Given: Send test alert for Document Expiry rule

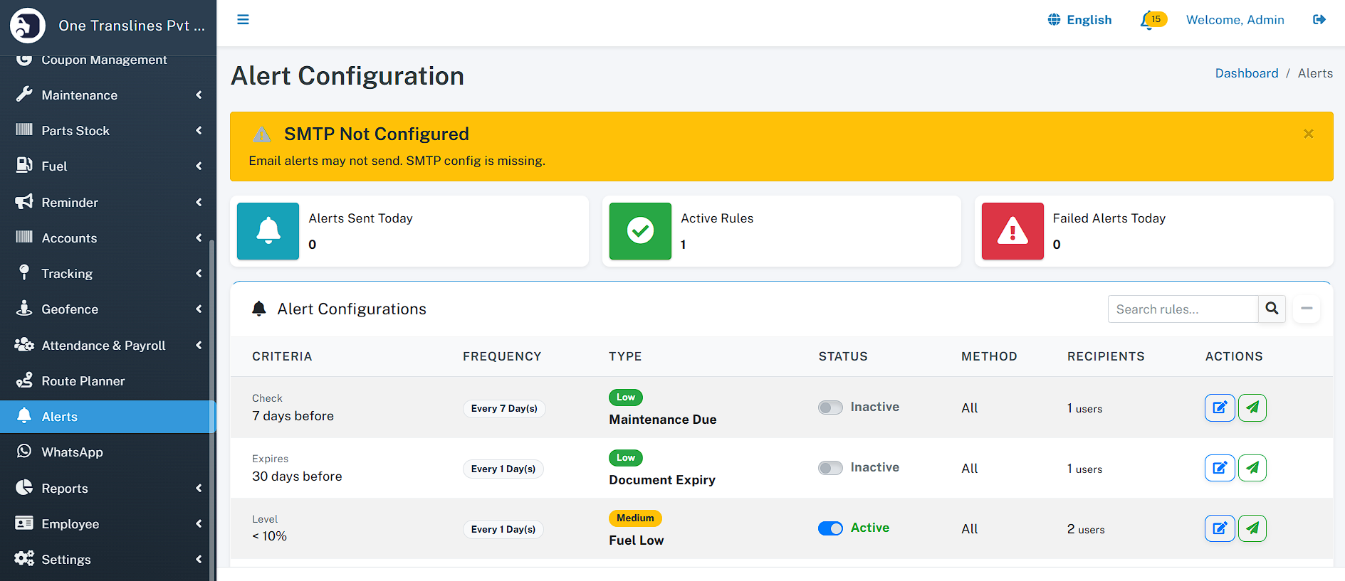Looking at the screenshot, I should coord(1252,468).
